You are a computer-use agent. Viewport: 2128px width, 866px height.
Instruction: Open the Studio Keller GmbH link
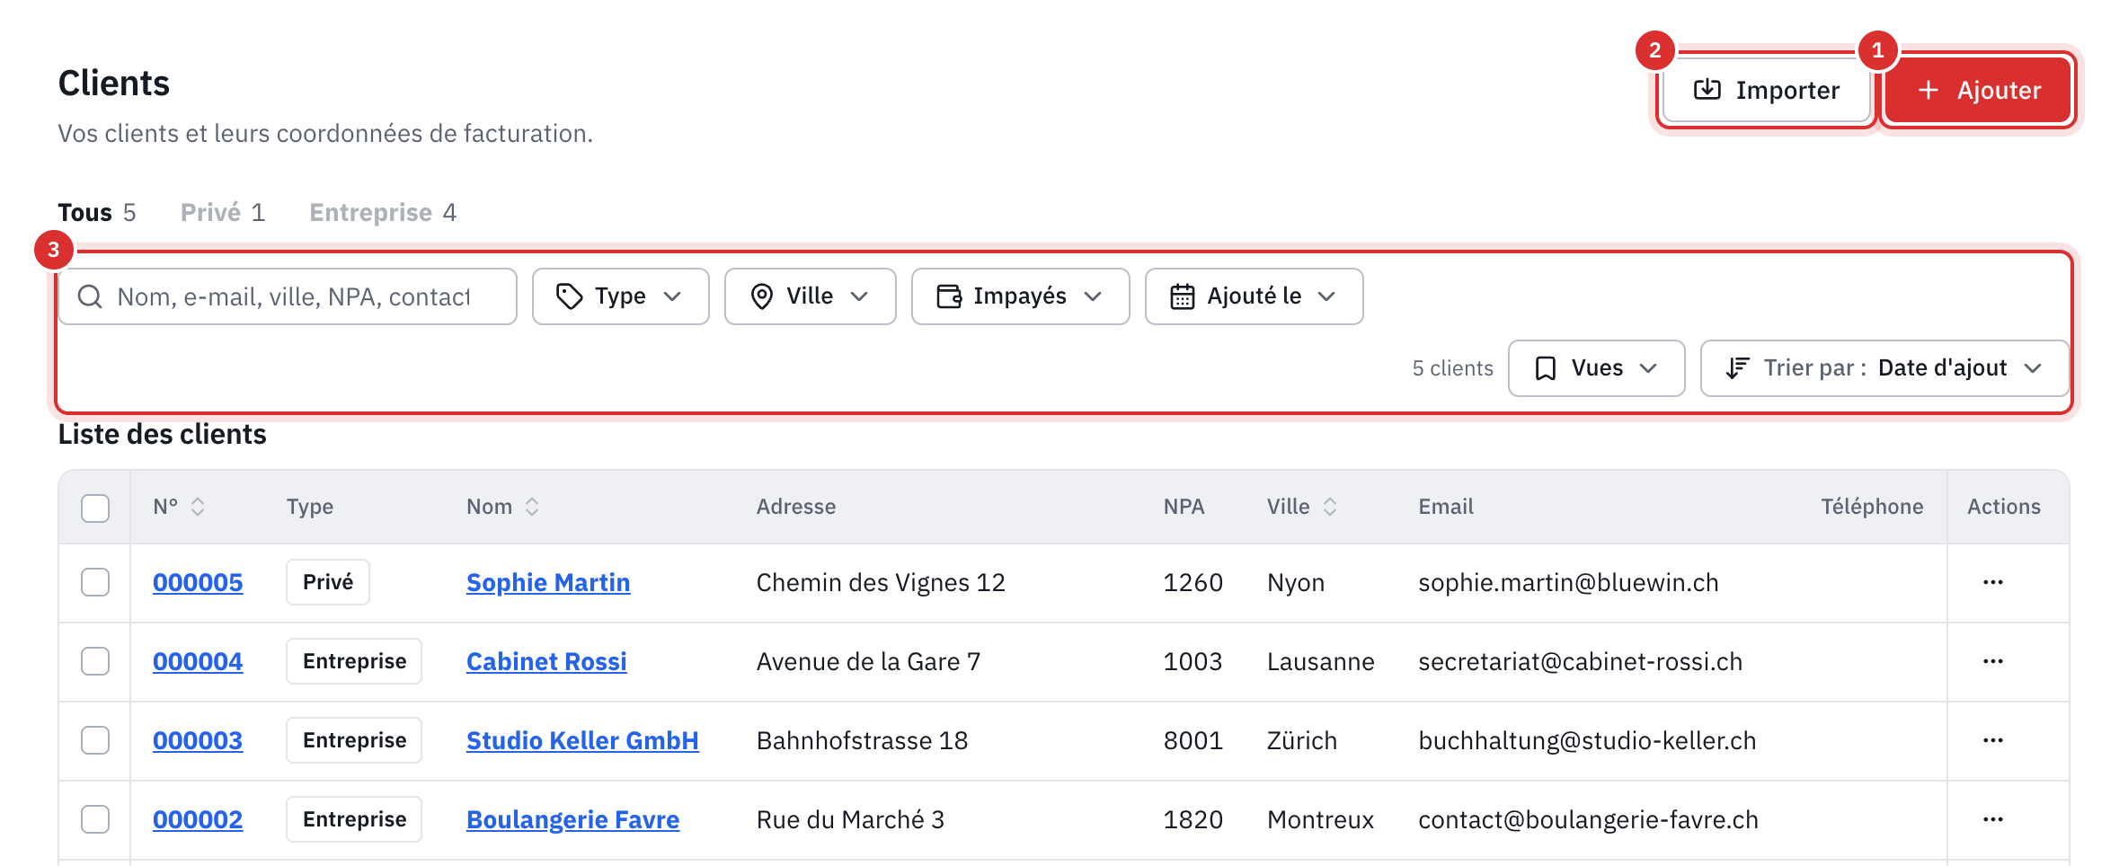point(582,740)
